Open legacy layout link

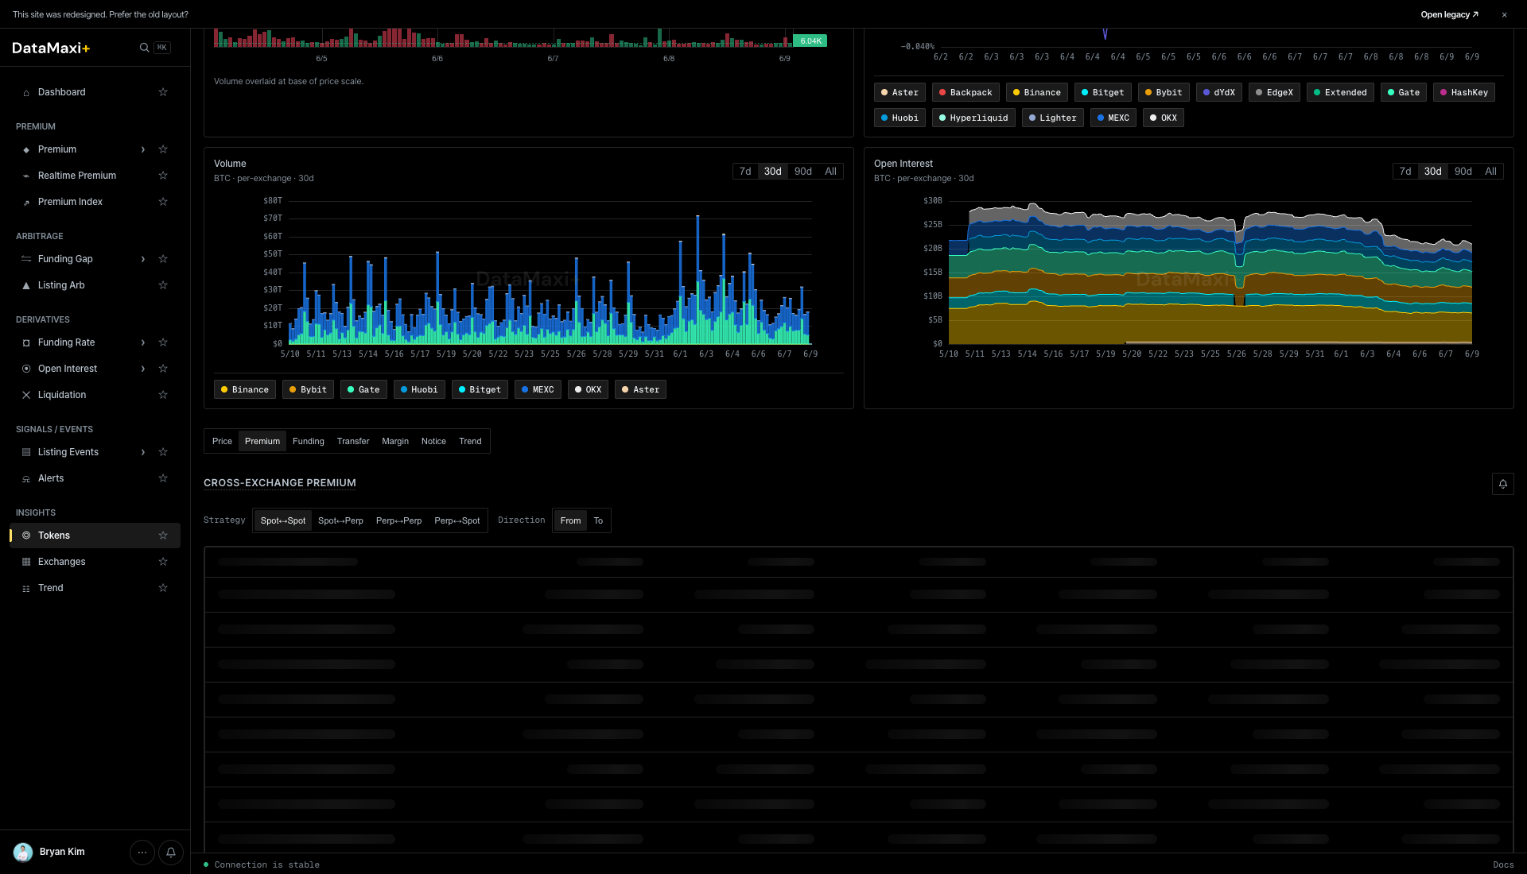coord(1449,15)
